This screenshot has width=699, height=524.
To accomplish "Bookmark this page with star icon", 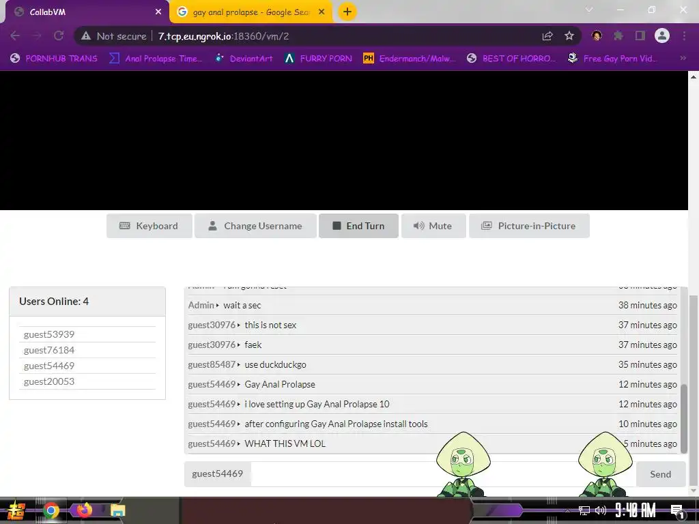I will [569, 36].
